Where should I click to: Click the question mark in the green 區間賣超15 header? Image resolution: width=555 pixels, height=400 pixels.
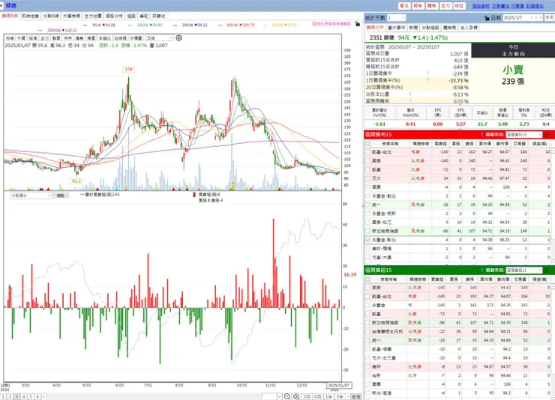(x=481, y=270)
